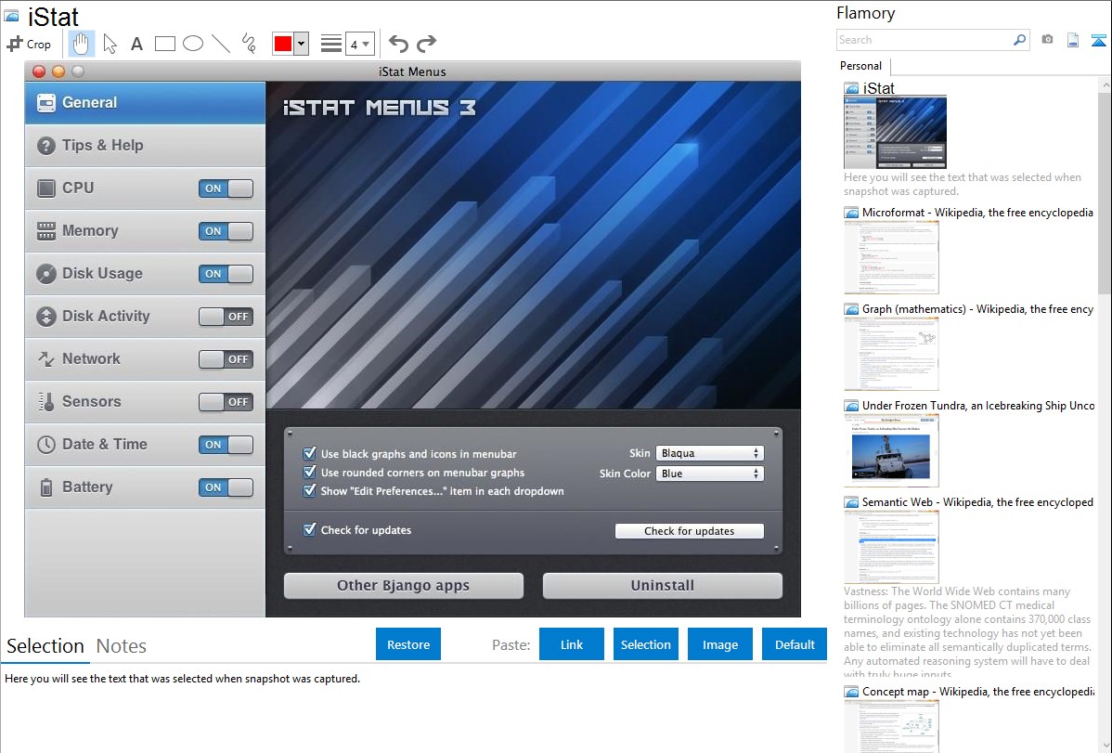Click the Disk Usage icon

[x=46, y=273]
